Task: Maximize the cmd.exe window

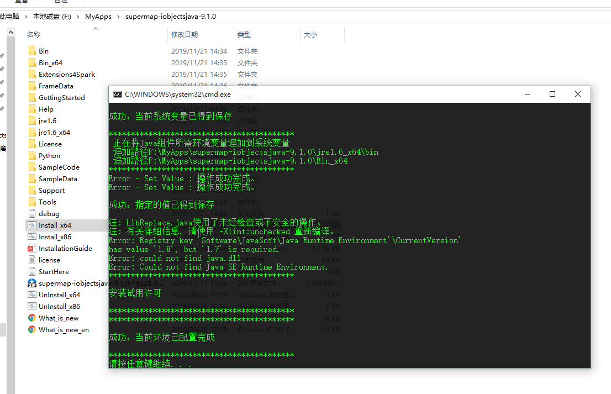Action: [x=552, y=94]
